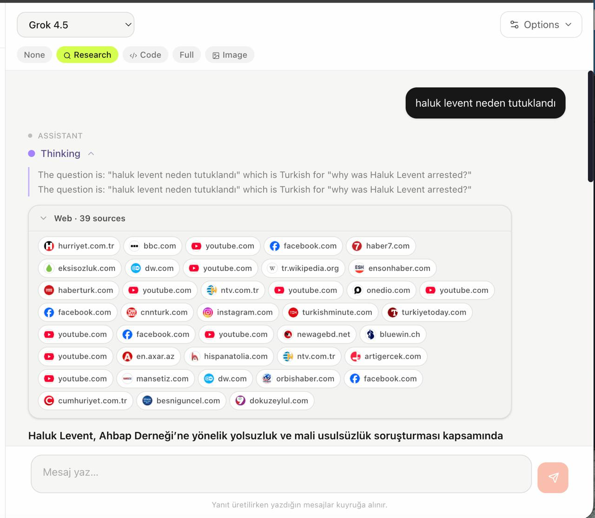Switch to the Full mode chip
The image size is (595, 518).
(x=186, y=55)
